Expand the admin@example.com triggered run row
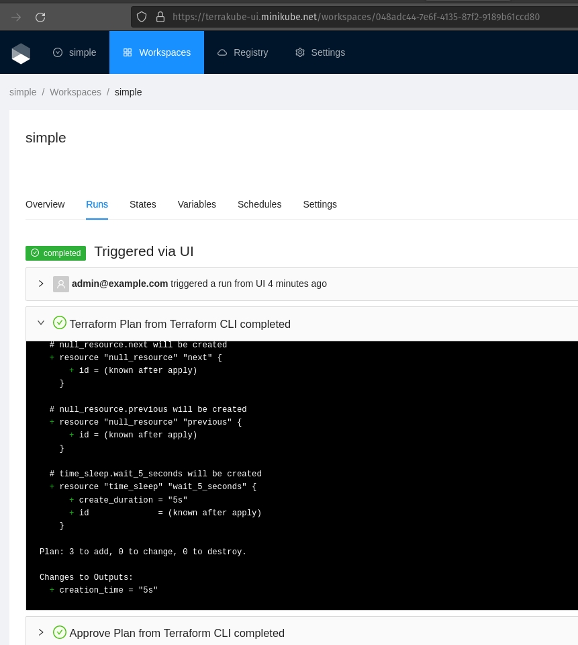The width and height of the screenshot is (578, 645). point(41,284)
